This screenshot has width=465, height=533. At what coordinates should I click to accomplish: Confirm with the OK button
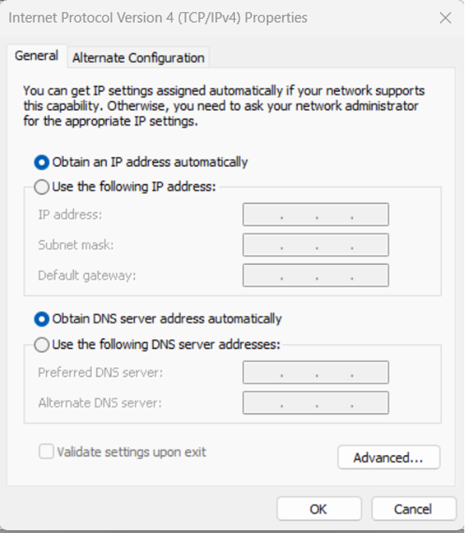[x=319, y=509]
